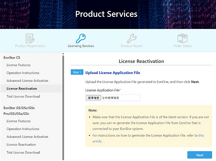216x161 pixels.
Task: Open Advanced License Activation under EonStor GS
Action: coord(27,137)
